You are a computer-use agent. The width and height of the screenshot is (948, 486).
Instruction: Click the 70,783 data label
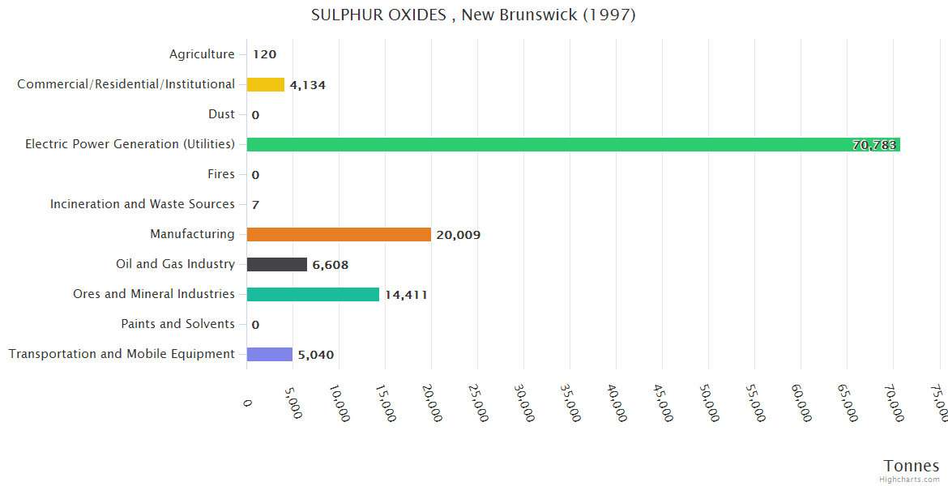(x=874, y=145)
